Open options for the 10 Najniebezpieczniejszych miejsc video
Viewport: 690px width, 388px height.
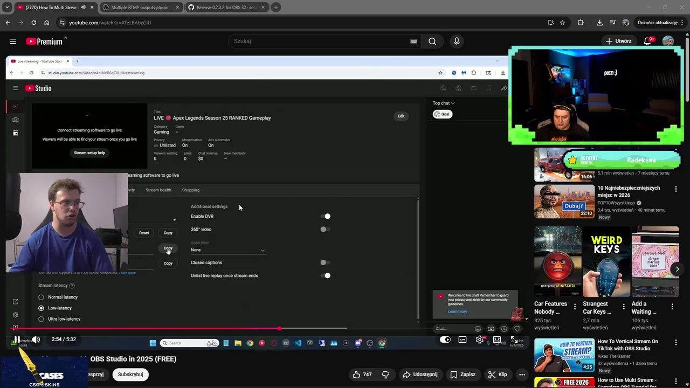click(675, 189)
